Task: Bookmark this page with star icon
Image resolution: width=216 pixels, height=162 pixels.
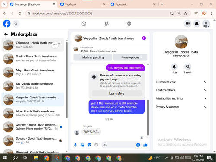Action: [186, 13]
